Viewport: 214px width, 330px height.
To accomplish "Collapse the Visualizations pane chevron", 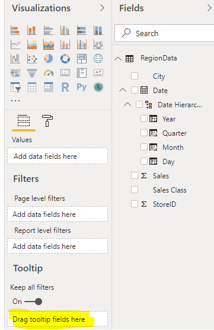I will (x=102, y=8).
